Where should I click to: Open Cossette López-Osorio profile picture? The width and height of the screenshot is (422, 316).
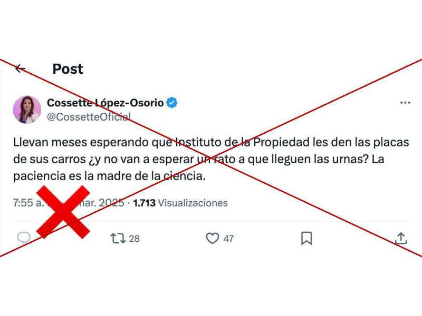pos(27,110)
